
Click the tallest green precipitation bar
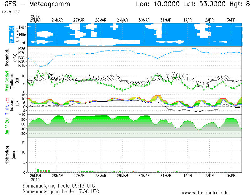point(38,170)
